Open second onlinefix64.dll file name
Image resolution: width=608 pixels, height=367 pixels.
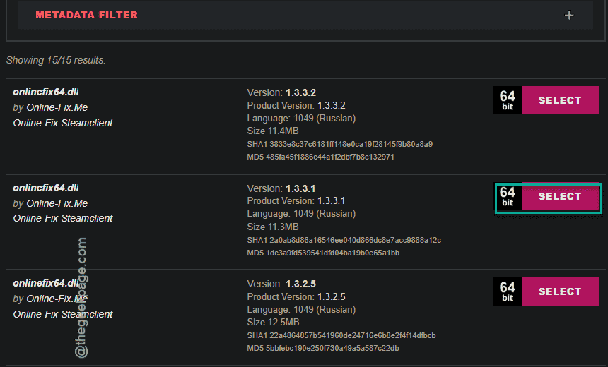(x=46, y=188)
